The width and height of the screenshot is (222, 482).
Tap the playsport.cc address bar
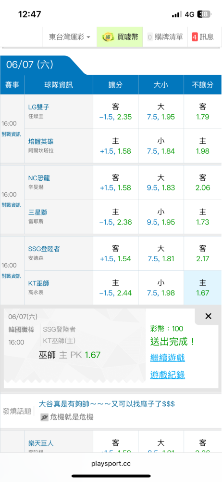[x=111, y=464]
